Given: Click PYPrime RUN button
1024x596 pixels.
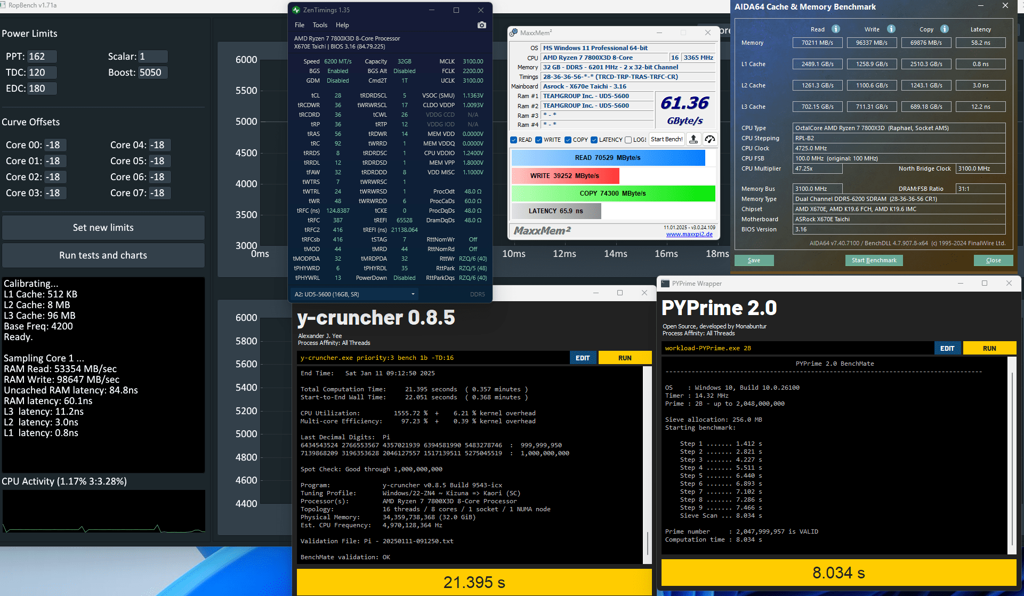Looking at the screenshot, I should pos(989,348).
